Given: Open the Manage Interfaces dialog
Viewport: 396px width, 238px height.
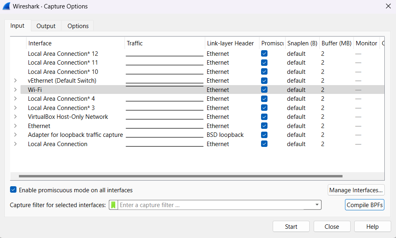Looking at the screenshot, I should tap(356, 190).
